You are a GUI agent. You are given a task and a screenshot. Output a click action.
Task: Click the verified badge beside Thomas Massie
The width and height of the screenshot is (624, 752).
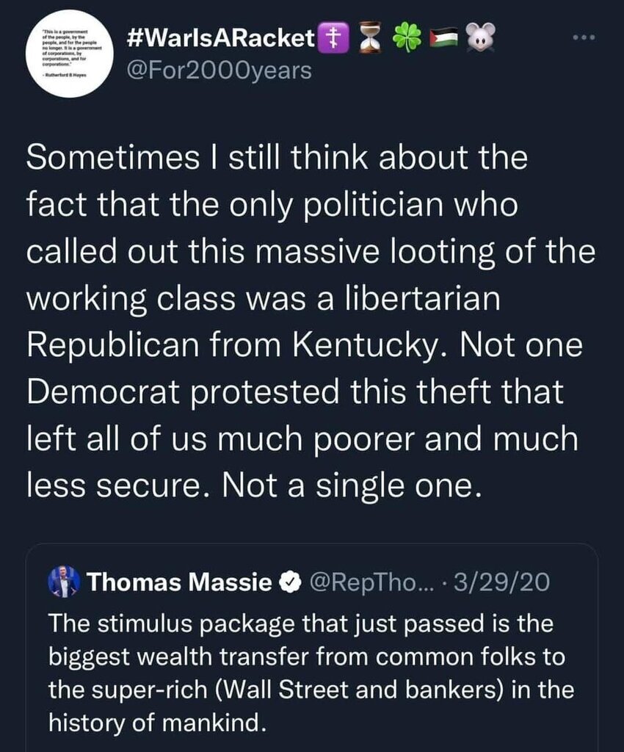point(291,583)
